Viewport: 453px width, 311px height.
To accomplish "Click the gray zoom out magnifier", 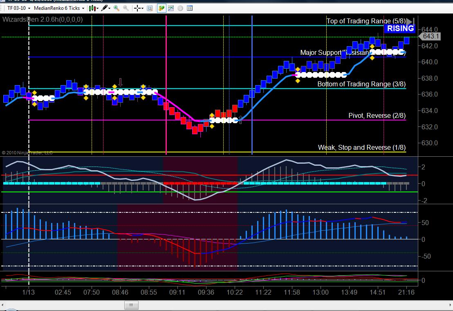I will [x=126, y=8].
